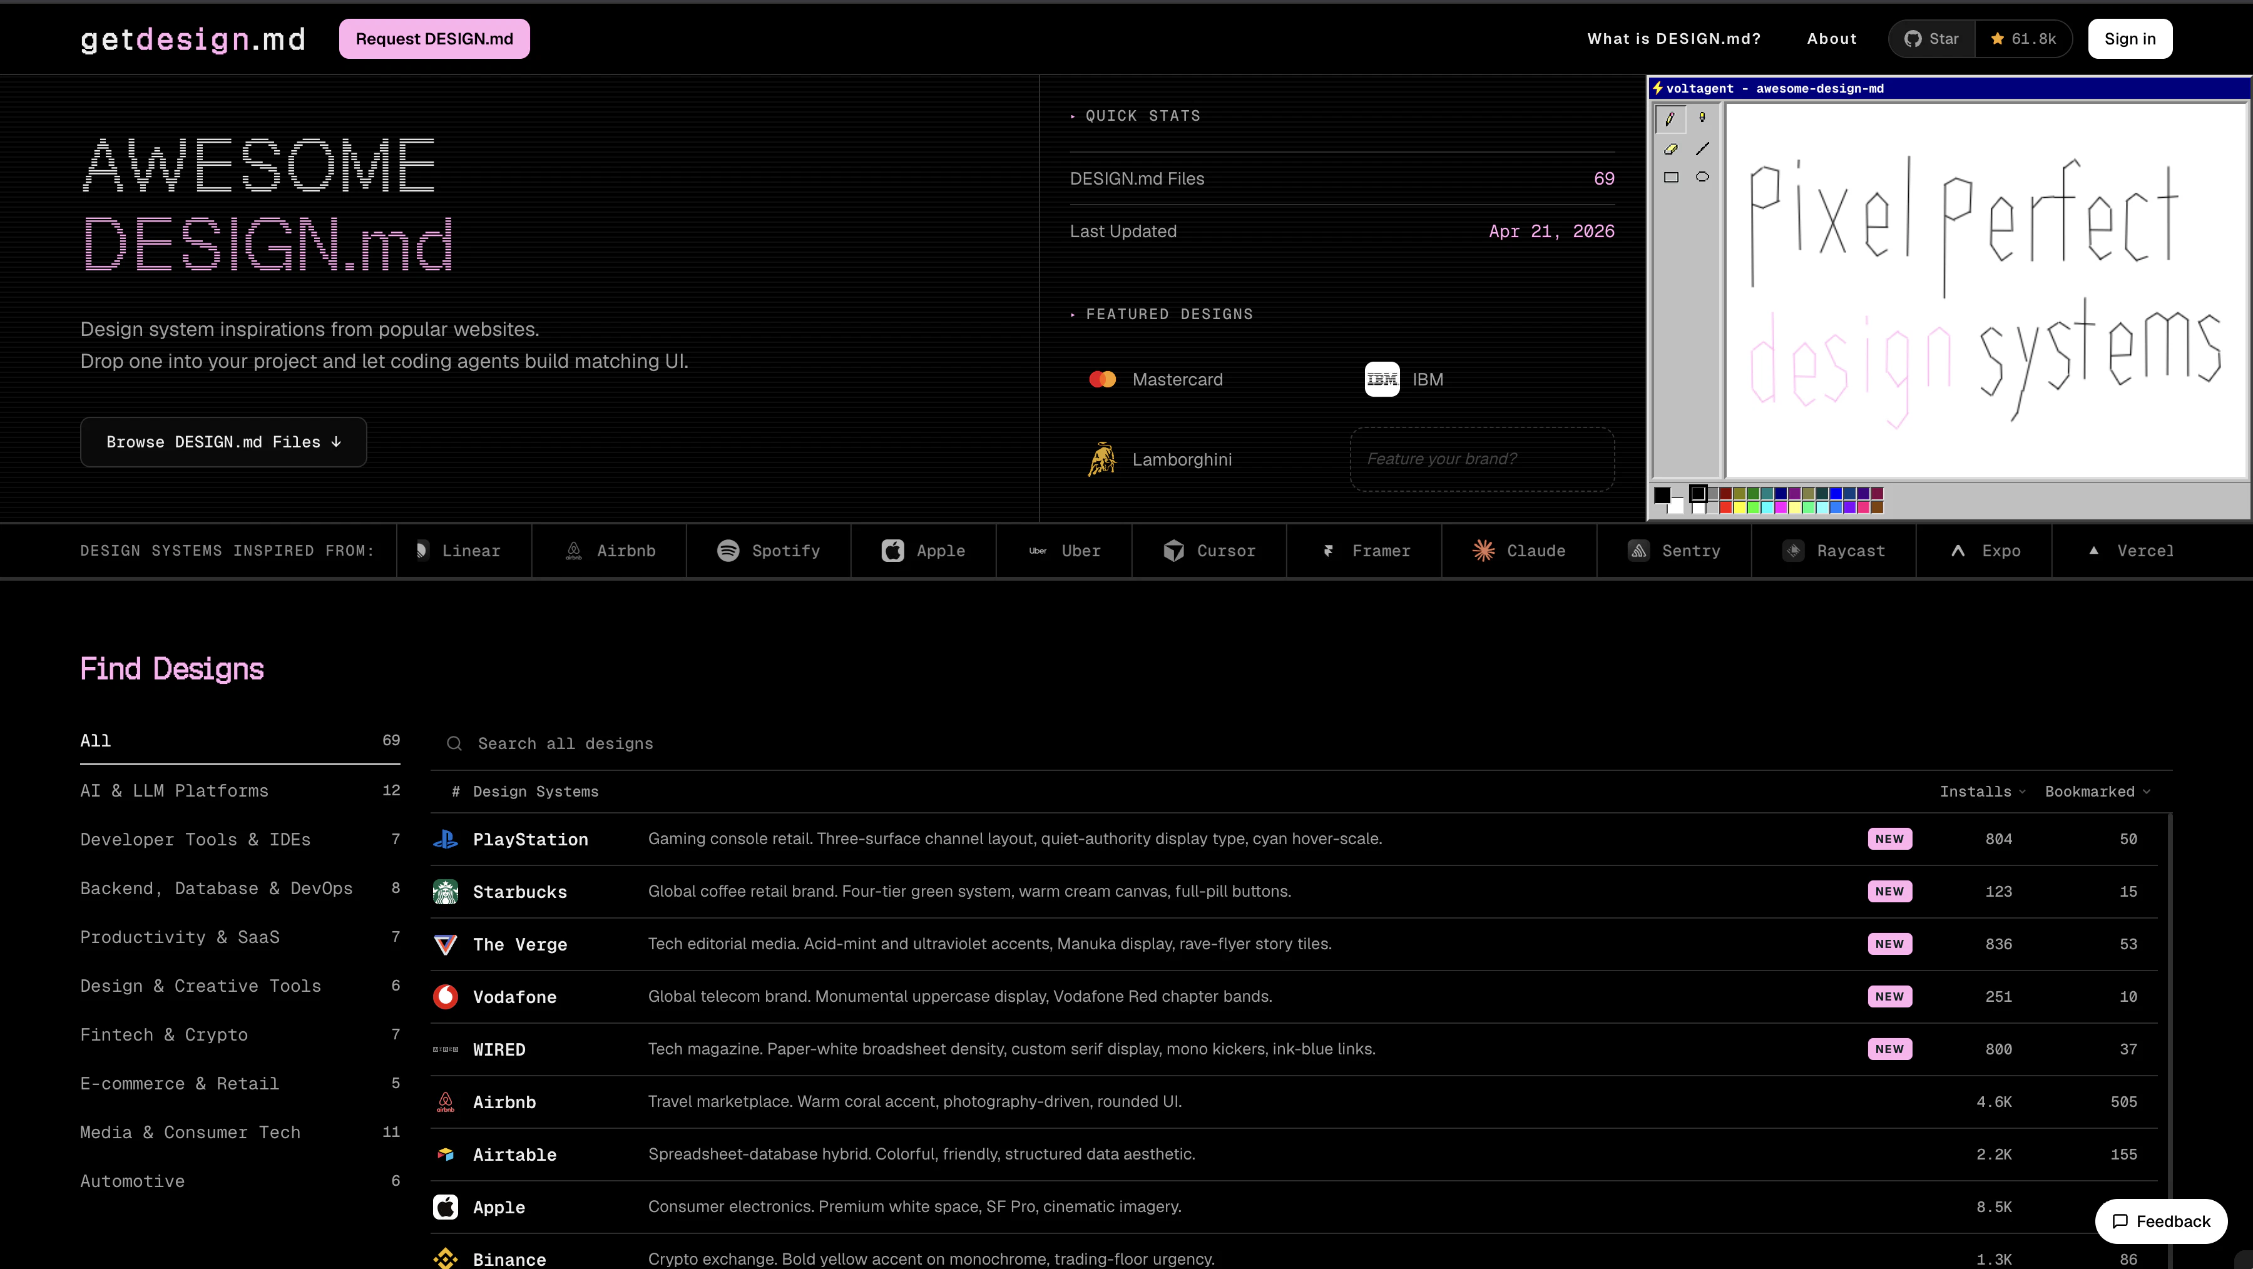Screen dimensions: 2253x1269
Task: Switch to the AI & LLM Platforms category
Action: pos(174,790)
